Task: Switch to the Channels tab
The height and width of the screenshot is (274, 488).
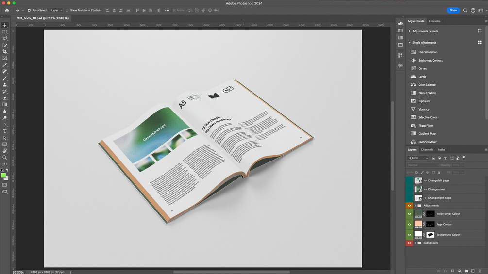Action: [427, 149]
